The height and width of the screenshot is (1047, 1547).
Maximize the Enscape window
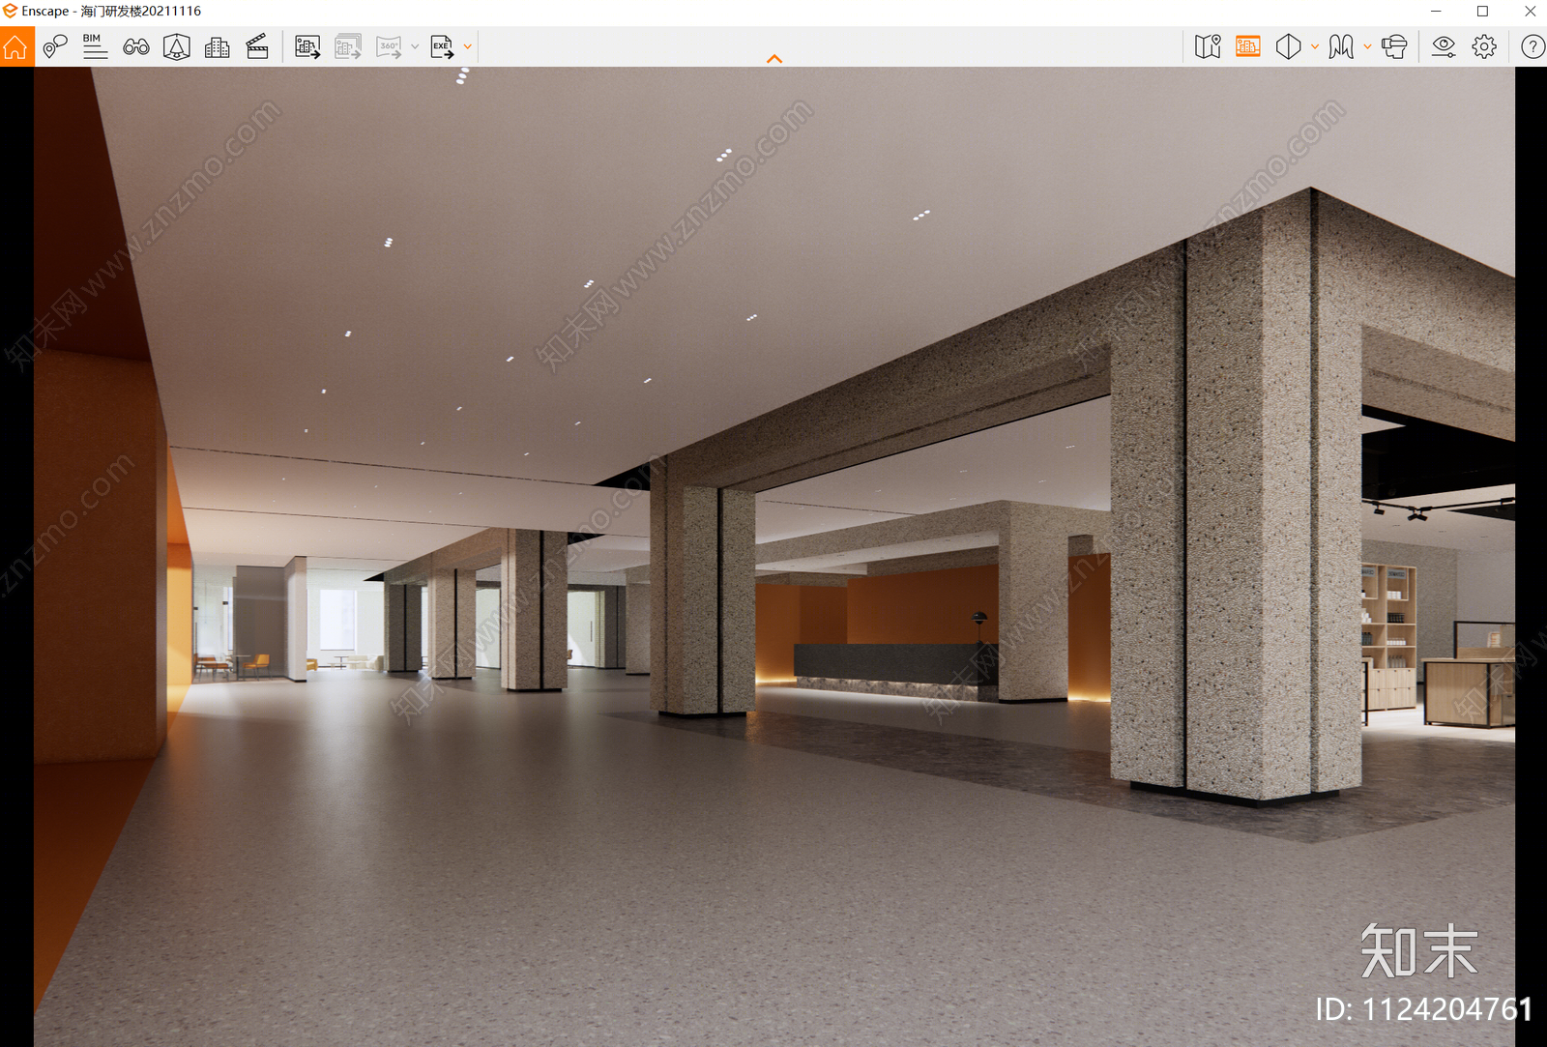pos(1482,12)
